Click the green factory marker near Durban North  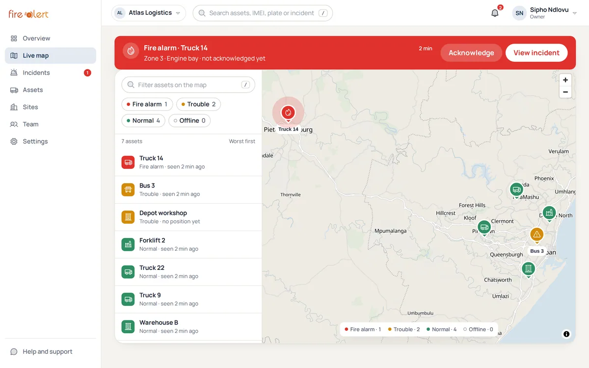(x=549, y=213)
